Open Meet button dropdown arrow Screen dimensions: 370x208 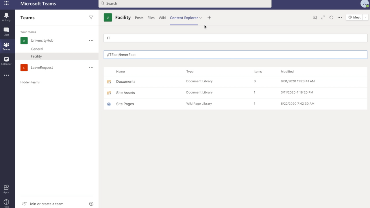point(366,17)
